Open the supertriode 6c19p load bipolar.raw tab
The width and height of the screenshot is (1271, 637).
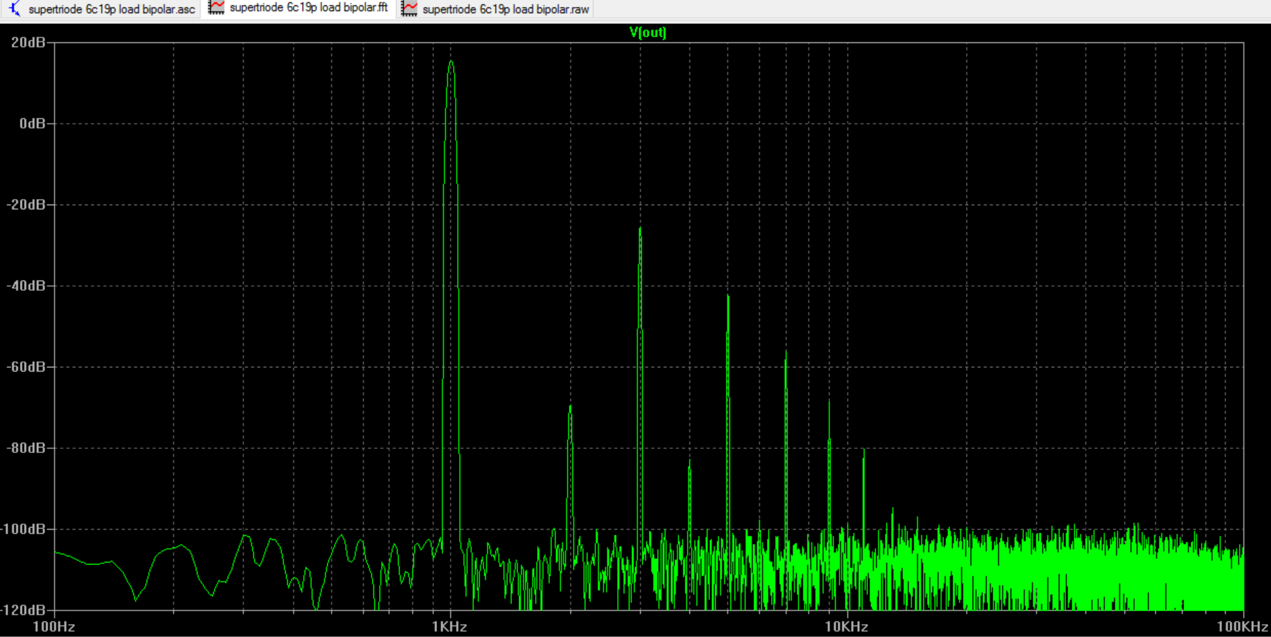point(495,9)
